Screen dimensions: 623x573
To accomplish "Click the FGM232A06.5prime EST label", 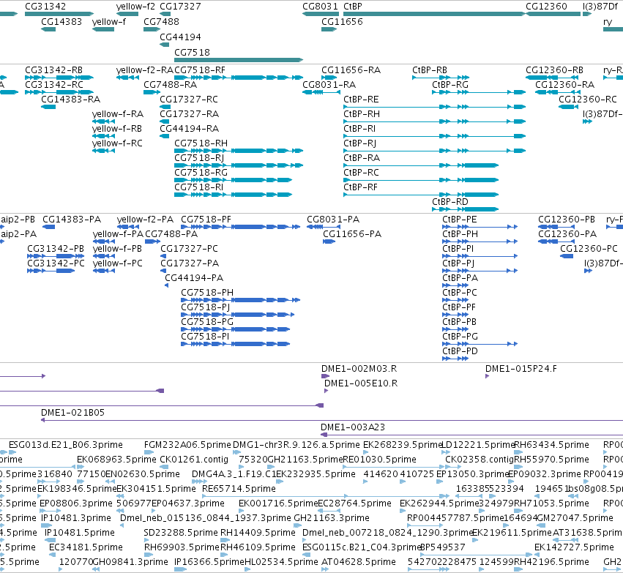I will 187,445.
